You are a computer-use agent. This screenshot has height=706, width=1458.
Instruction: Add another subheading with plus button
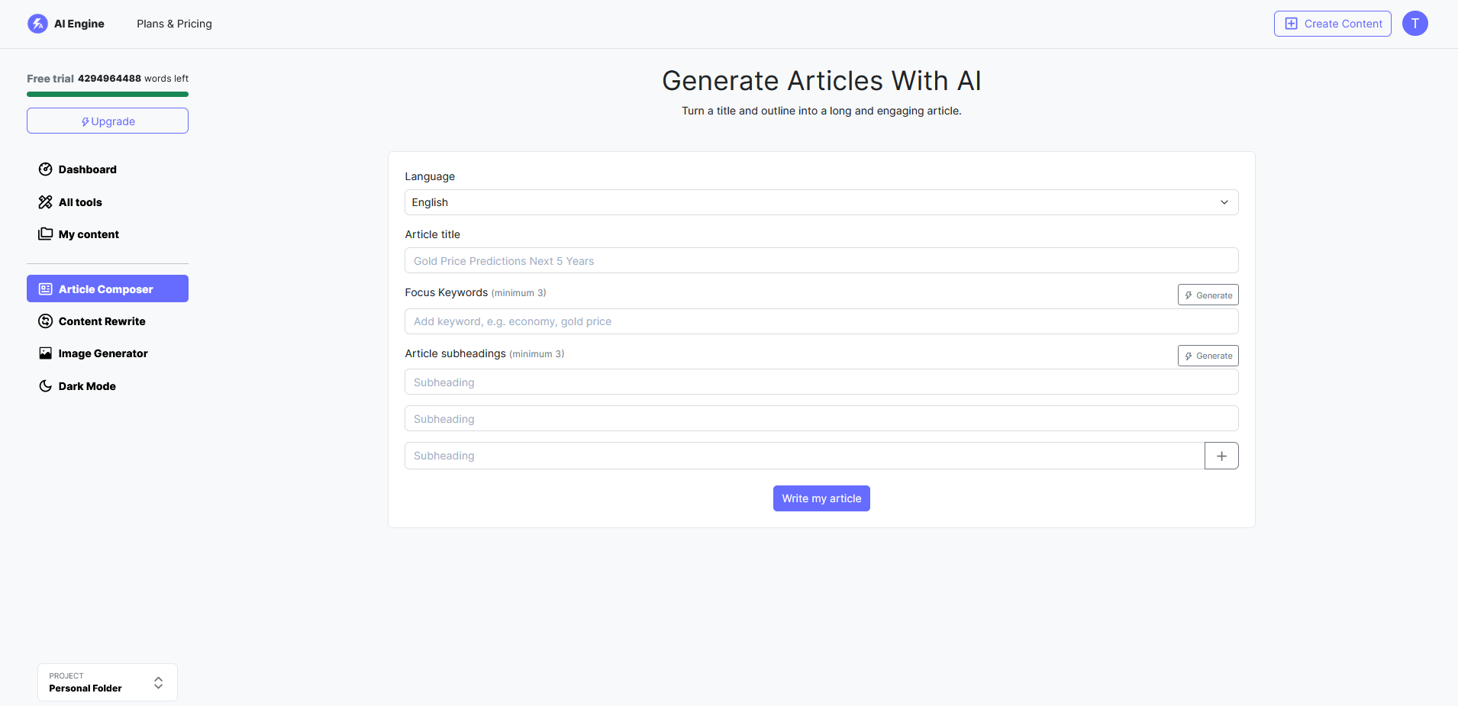(x=1221, y=456)
